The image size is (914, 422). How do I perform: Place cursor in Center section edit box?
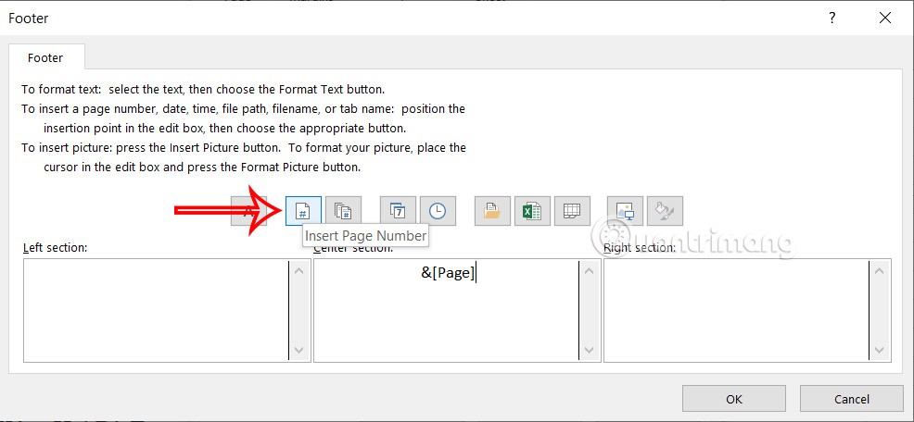(445, 310)
